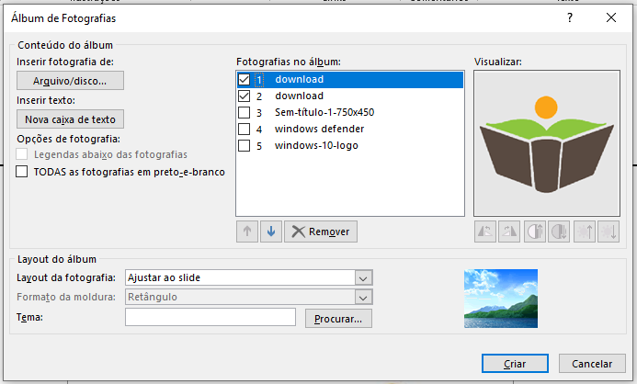Increase brightness of previewed photo
The height and width of the screenshot is (384, 637).
(x=584, y=232)
